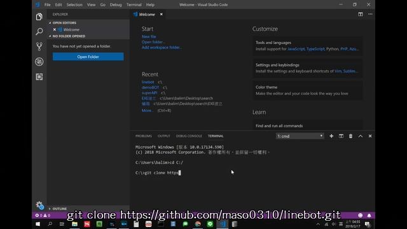Click the Open folder... link under Start
The width and height of the screenshot is (407, 229).
click(x=153, y=42)
